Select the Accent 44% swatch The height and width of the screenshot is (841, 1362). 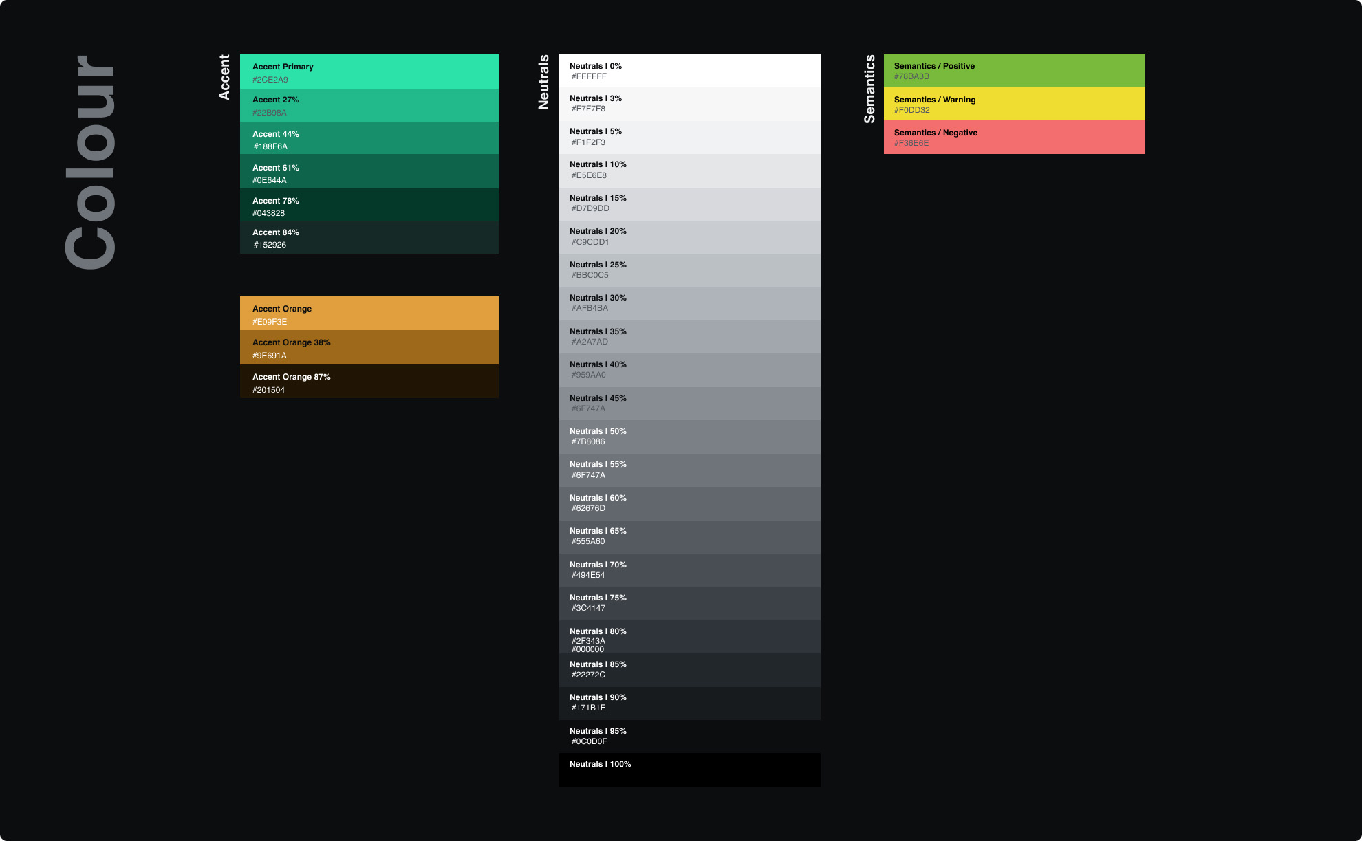(x=369, y=139)
